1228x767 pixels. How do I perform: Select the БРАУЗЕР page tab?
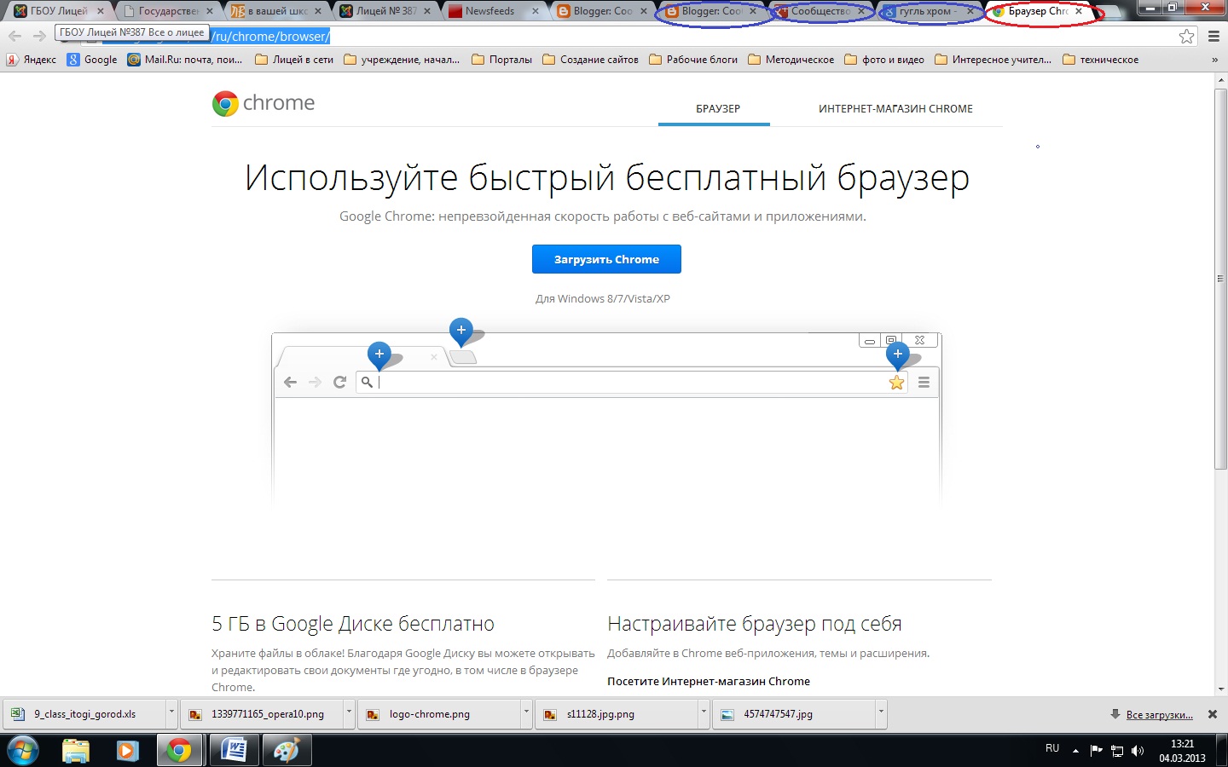click(x=717, y=109)
